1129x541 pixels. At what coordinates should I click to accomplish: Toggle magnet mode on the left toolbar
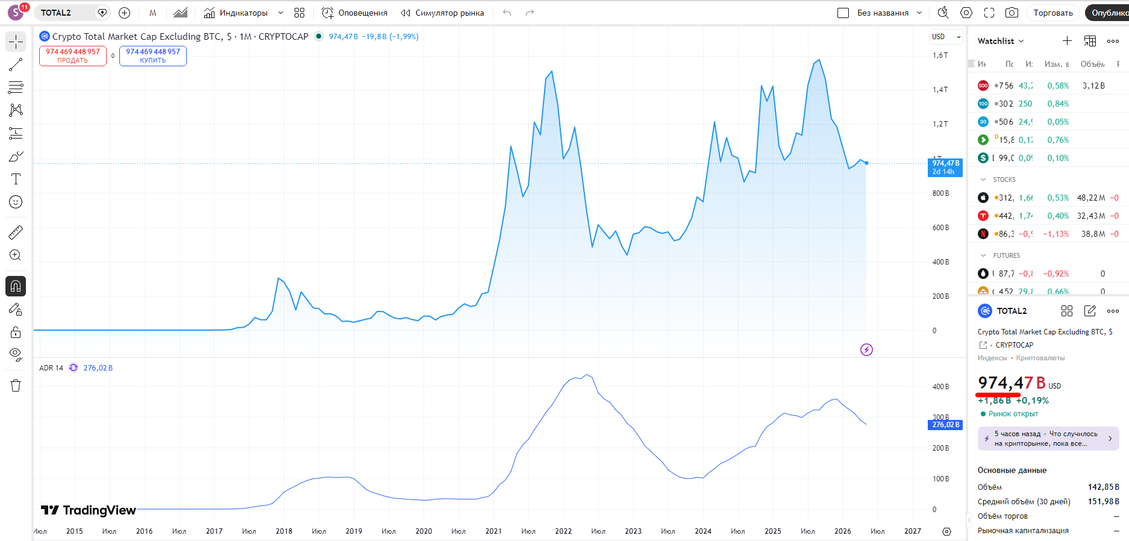point(16,286)
